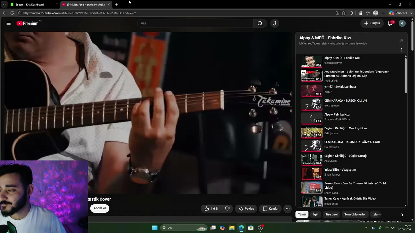Image resolution: width=415 pixels, height=233 pixels.
Task: Play Yıldız Tilbe - Vazgeçtim
Action: click(x=312, y=174)
